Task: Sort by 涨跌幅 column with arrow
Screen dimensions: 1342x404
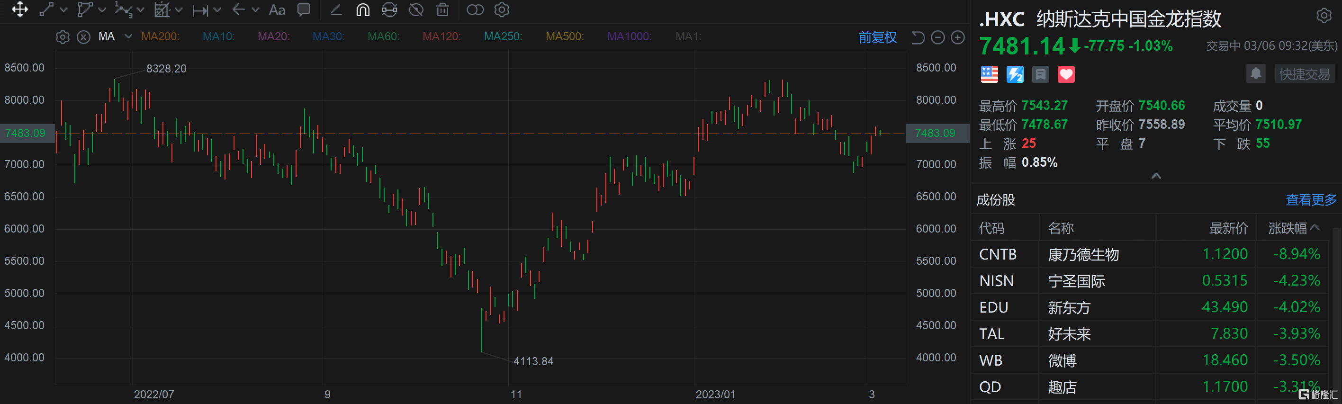Action: coord(1294,228)
